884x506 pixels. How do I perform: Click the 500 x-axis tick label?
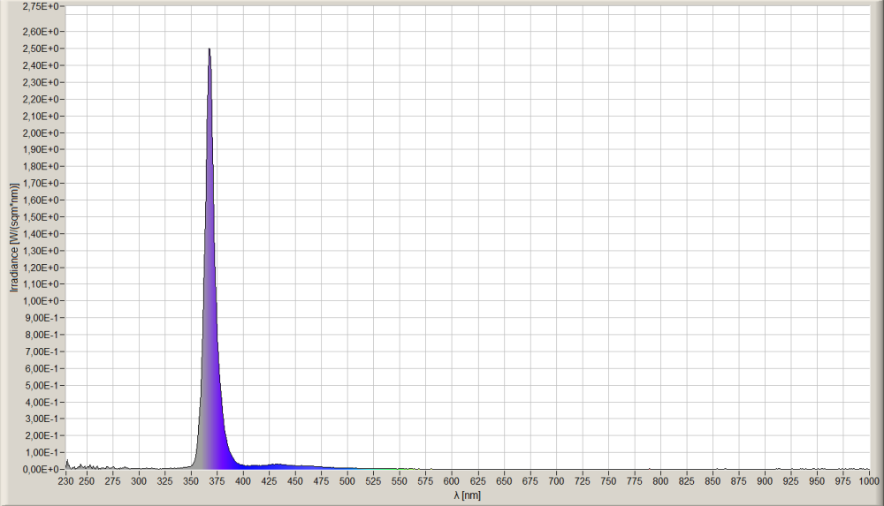click(347, 481)
